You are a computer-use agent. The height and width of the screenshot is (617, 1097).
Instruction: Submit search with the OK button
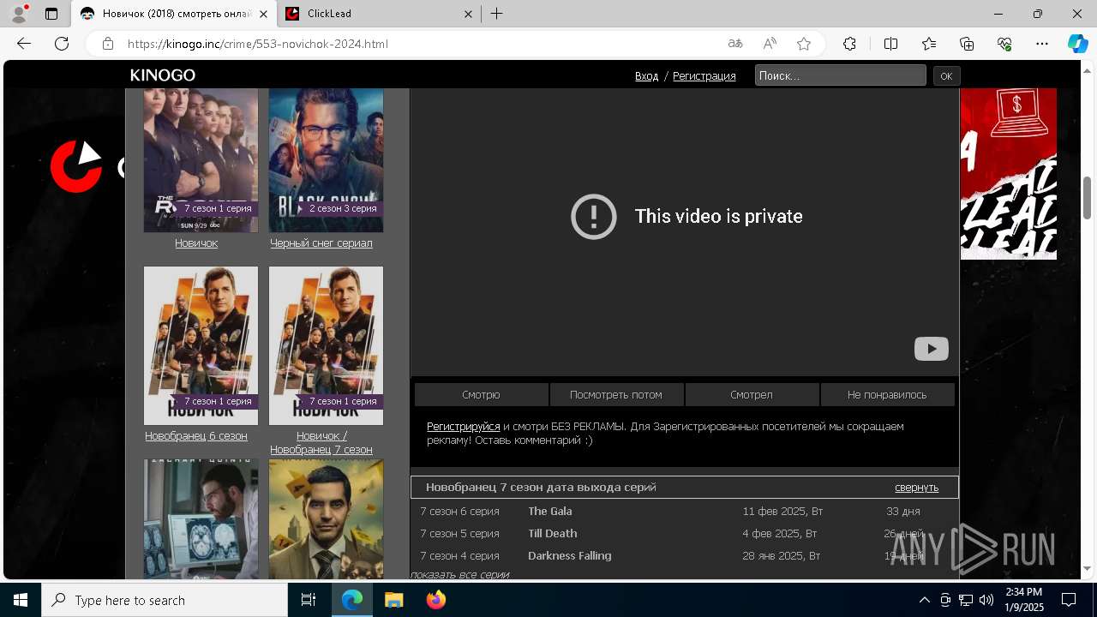click(946, 75)
